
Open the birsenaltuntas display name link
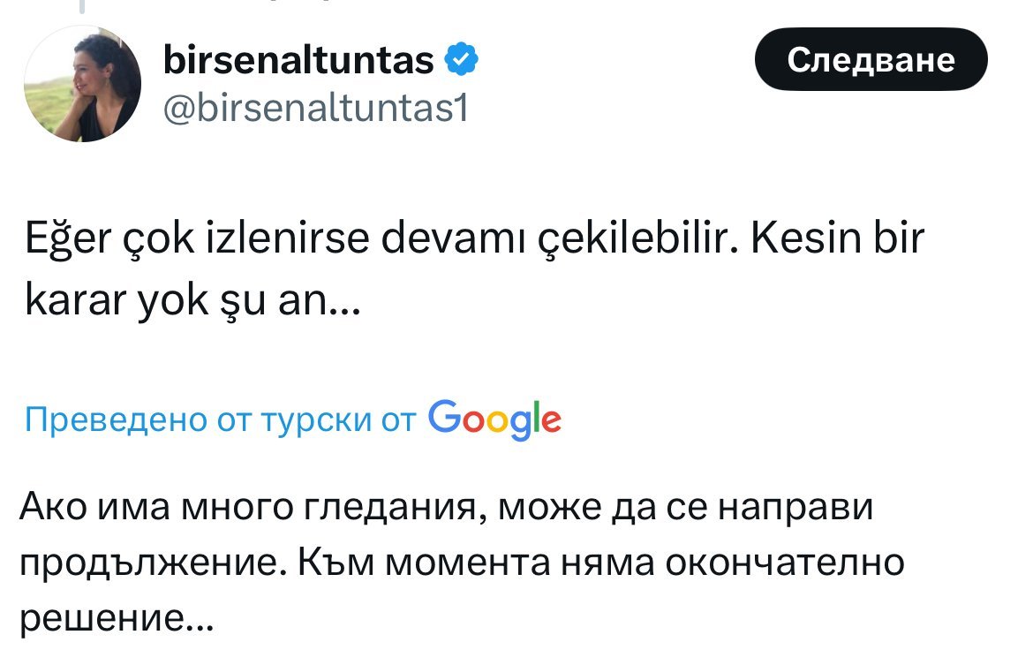(299, 61)
